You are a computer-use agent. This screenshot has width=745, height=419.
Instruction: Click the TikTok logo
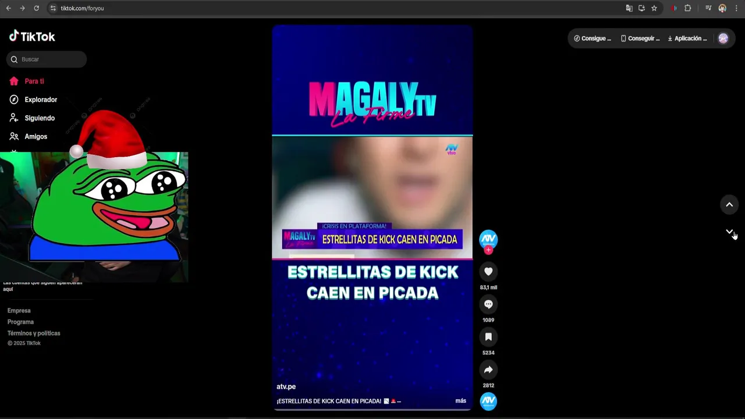click(32, 36)
